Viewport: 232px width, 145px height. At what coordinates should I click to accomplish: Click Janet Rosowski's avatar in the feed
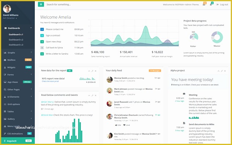click(x=109, y=104)
